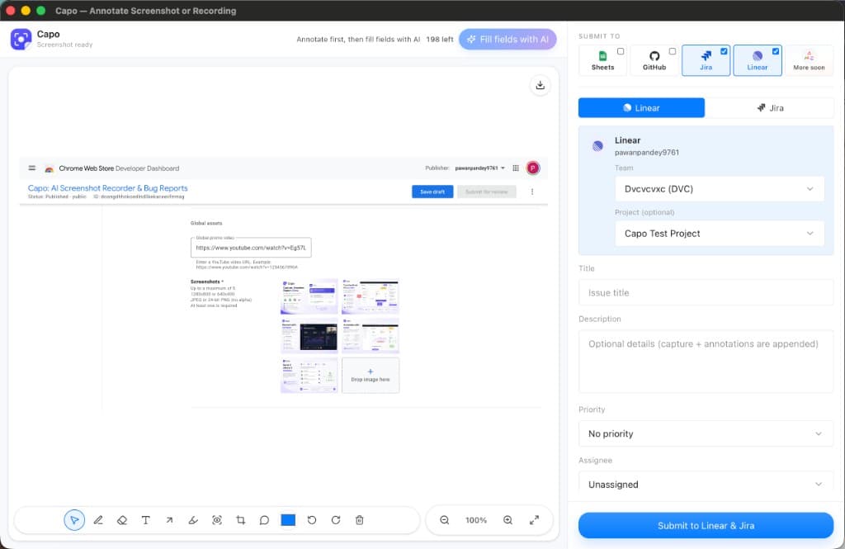Click the Linear account avatar icon

point(597,145)
